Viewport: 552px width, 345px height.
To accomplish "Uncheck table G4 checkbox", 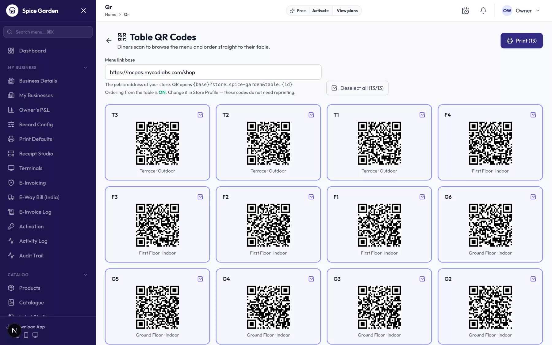I will [x=311, y=279].
